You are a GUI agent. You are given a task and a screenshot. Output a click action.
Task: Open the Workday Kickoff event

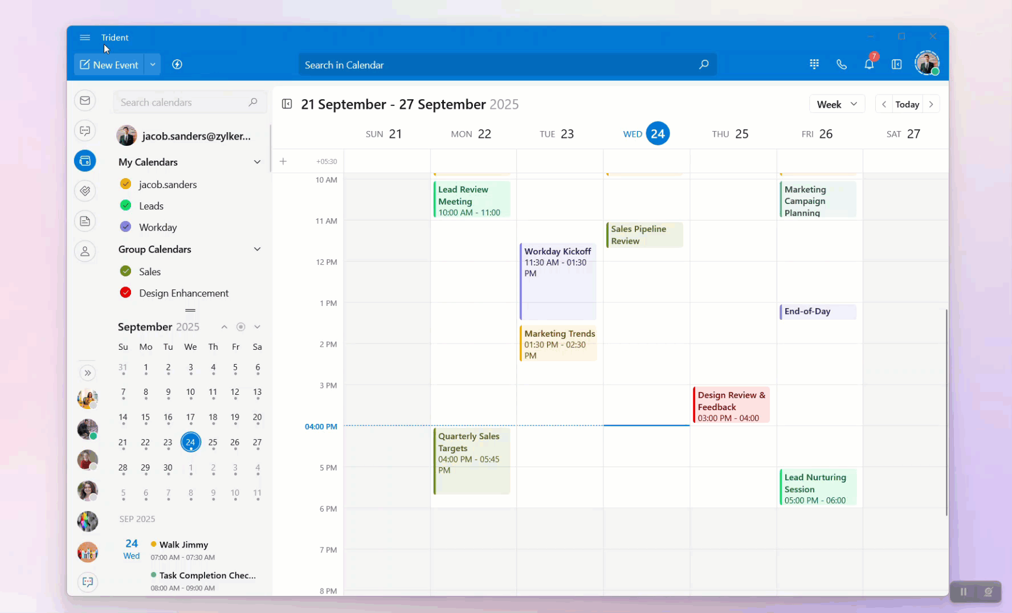[558, 281]
